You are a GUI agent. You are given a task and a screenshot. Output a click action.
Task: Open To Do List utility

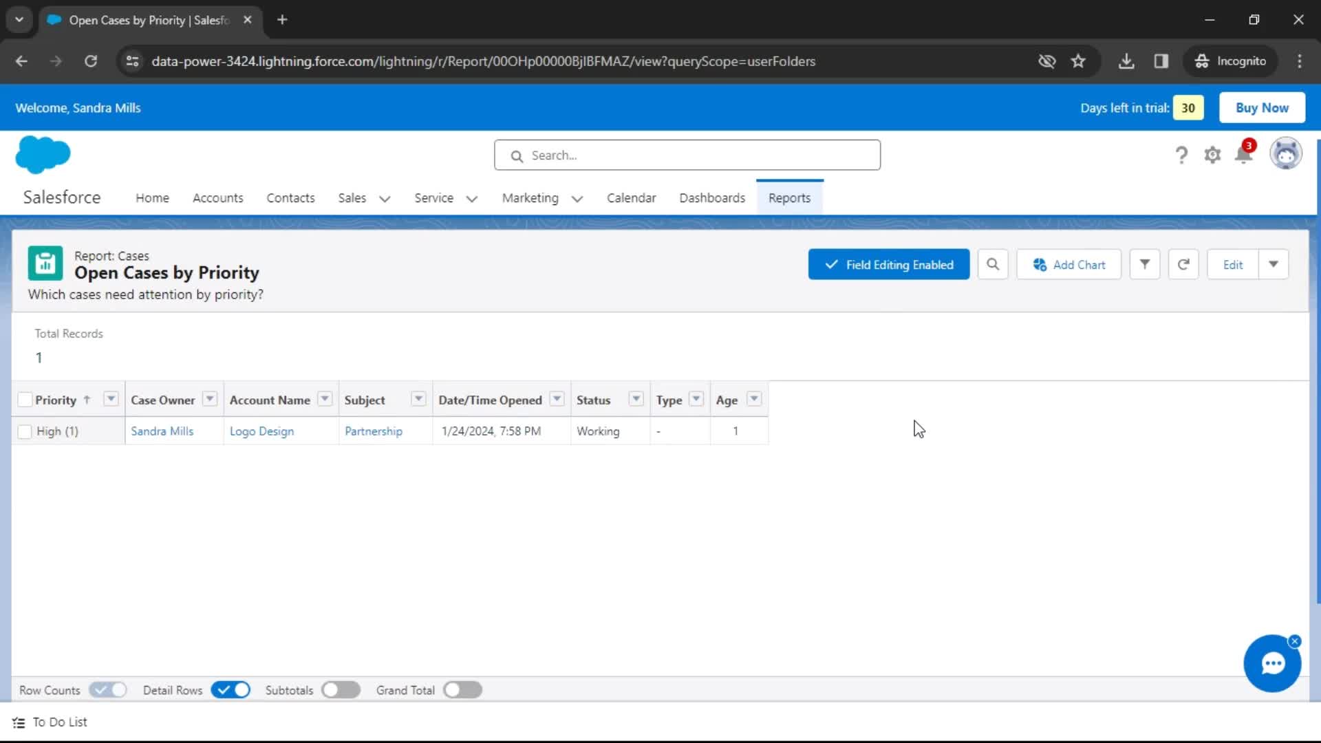50,722
